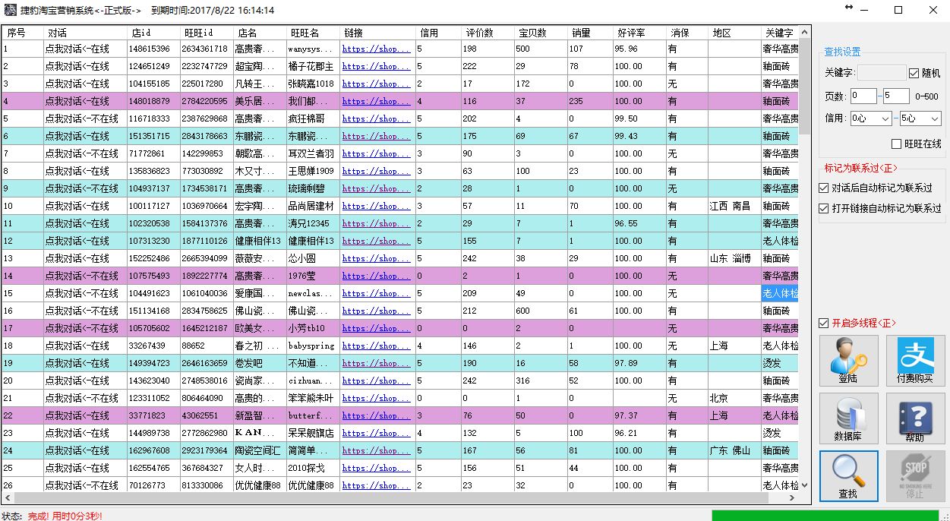The image size is (950, 521).
Task: Sort by the 店id column header
Action: 153,33
